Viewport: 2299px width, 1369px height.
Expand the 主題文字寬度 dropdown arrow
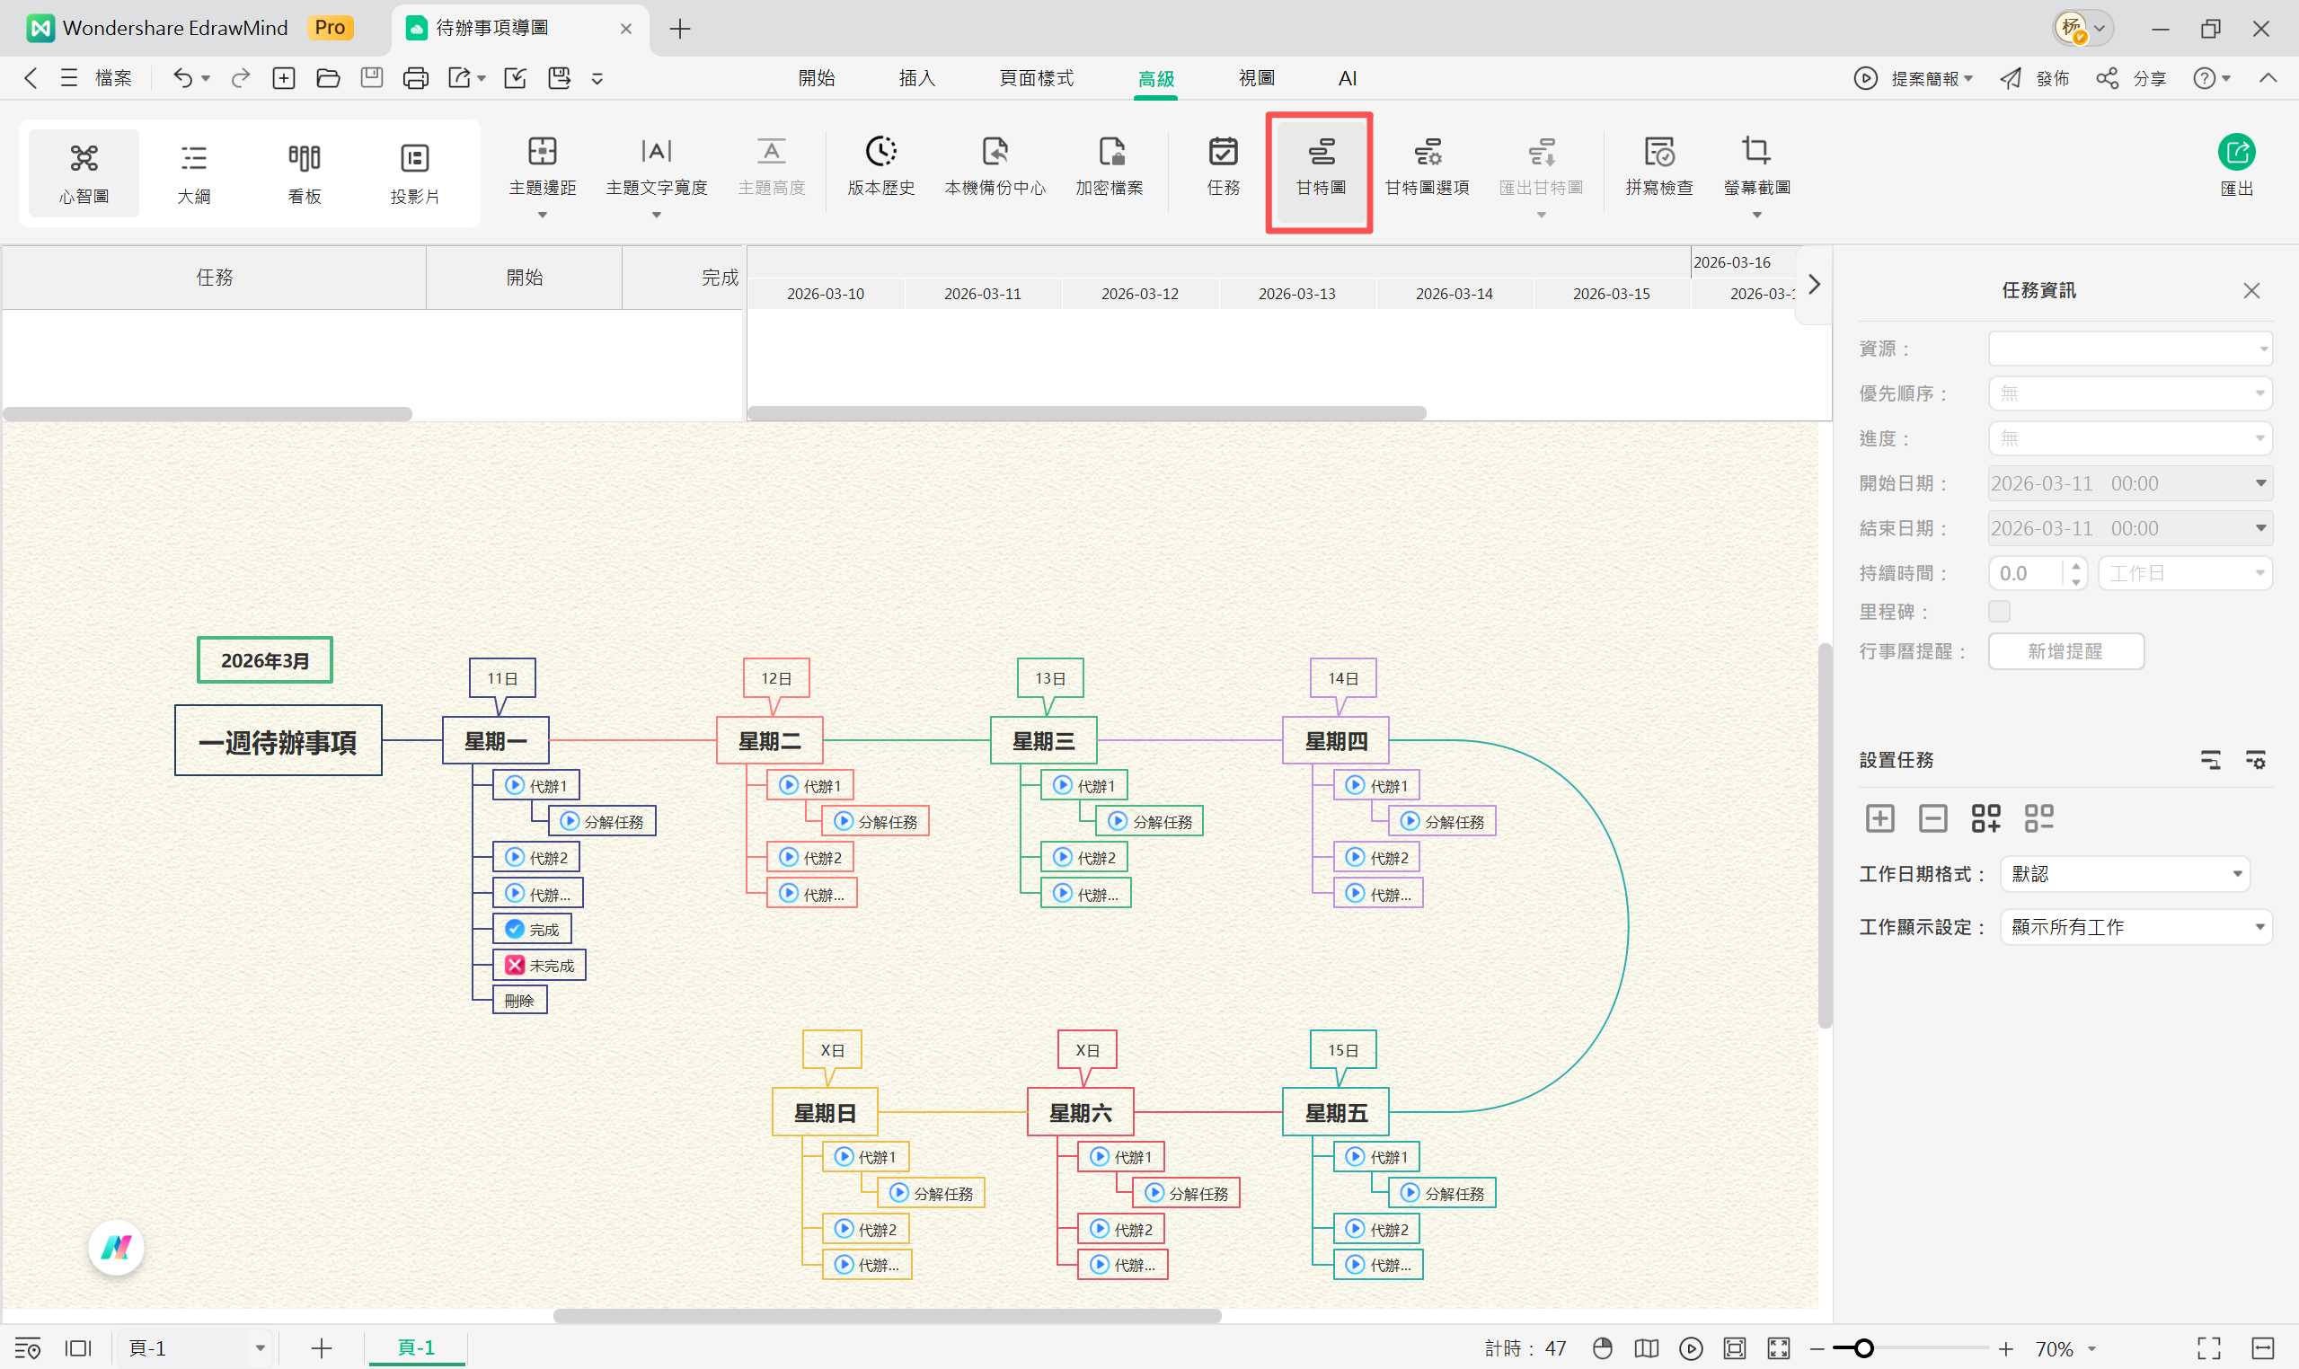pyautogui.click(x=656, y=213)
